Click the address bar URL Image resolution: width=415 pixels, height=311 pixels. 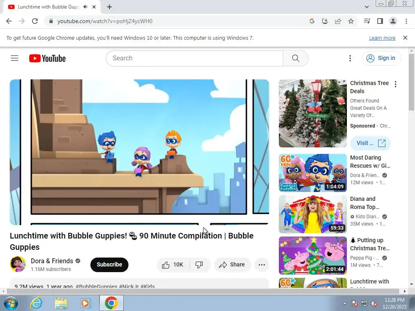(x=105, y=21)
